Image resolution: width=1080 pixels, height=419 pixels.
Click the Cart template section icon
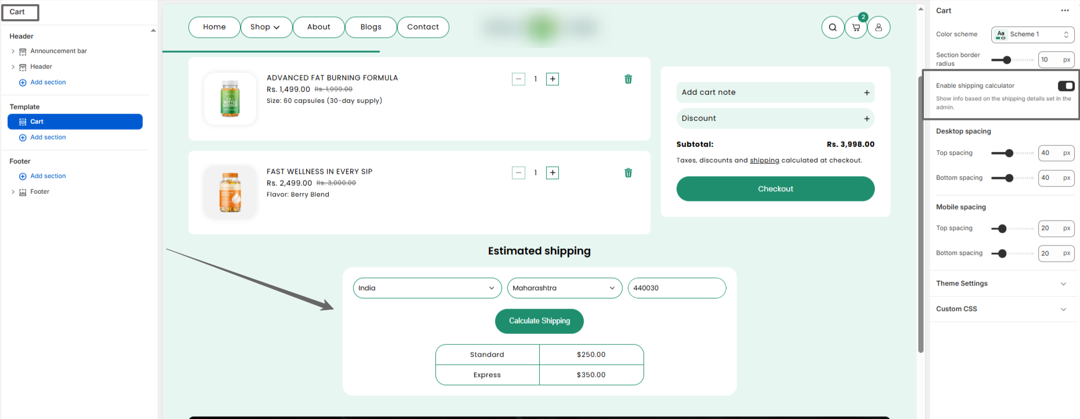[x=23, y=122]
